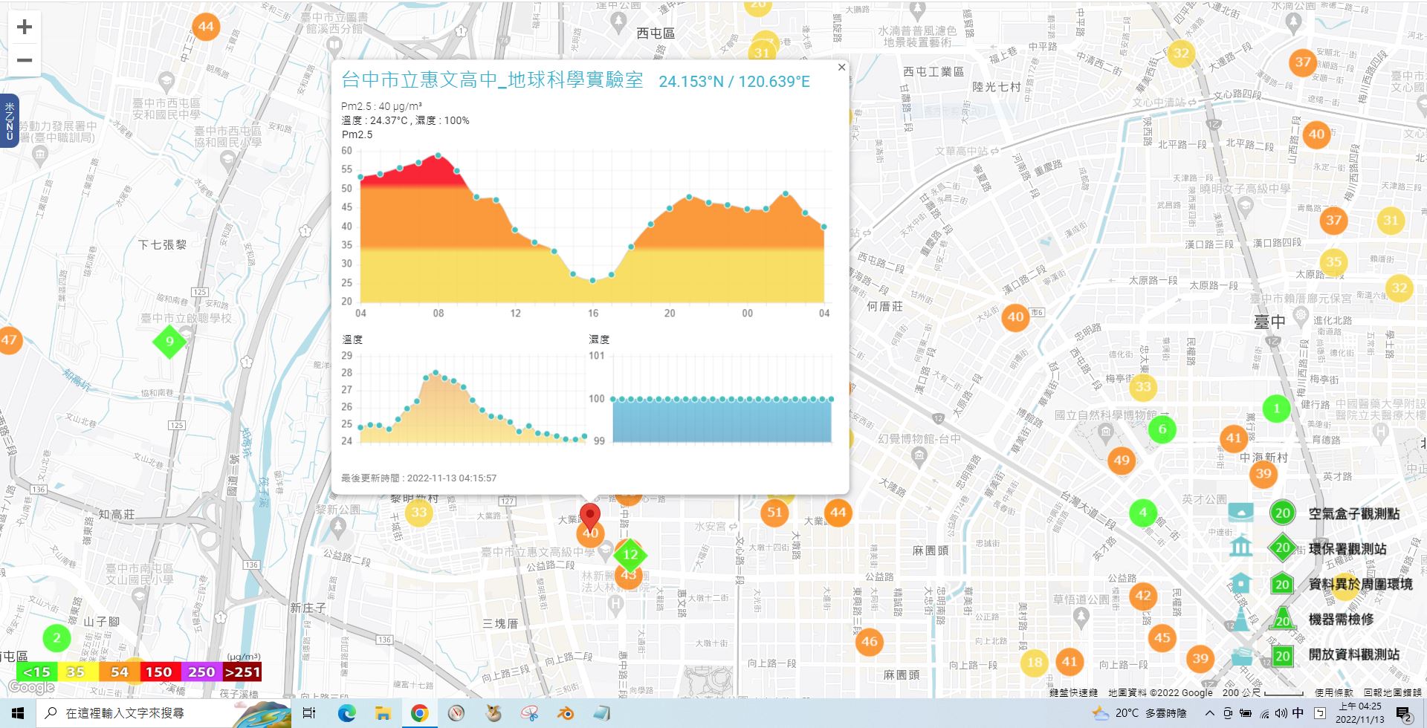Click the coordinates 24.153°N / 120.639°E
This screenshot has height=728, width=1427.
[734, 82]
